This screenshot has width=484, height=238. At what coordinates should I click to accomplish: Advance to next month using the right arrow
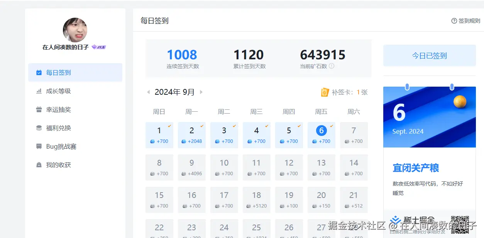point(201,92)
